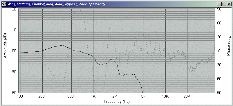Click the 5K frequency tick label

143,96
